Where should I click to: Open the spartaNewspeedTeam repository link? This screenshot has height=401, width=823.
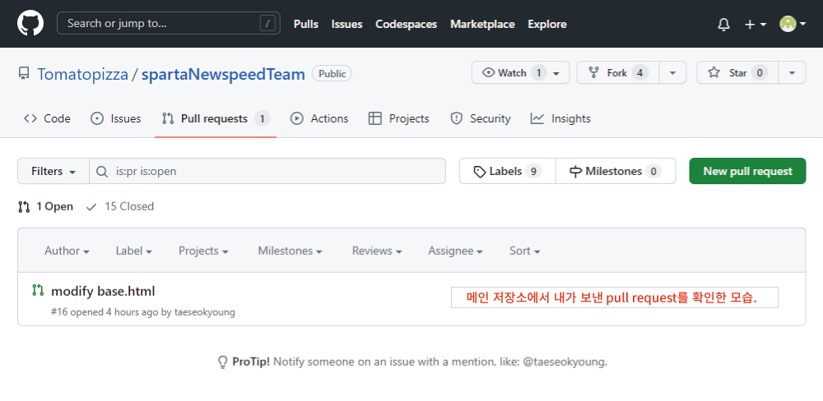tap(223, 74)
